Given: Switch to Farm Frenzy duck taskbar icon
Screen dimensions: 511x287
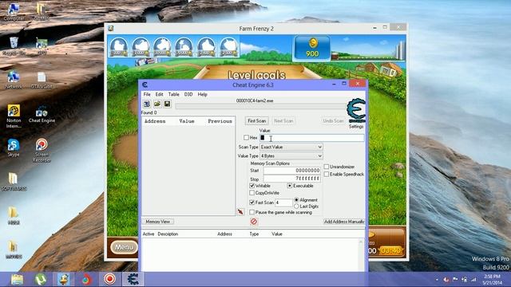Looking at the screenshot, I should click(64, 280).
